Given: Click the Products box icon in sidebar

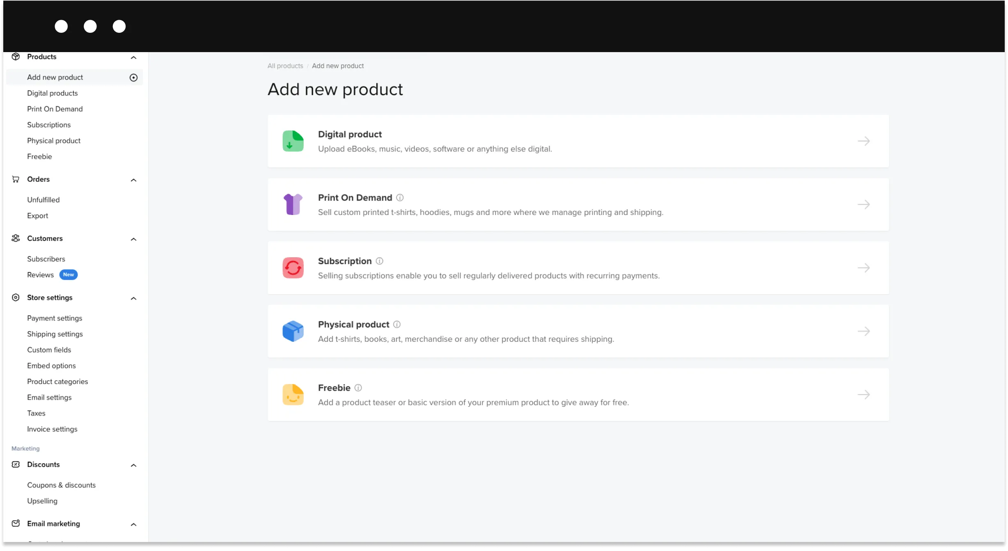Looking at the screenshot, I should tap(16, 57).
